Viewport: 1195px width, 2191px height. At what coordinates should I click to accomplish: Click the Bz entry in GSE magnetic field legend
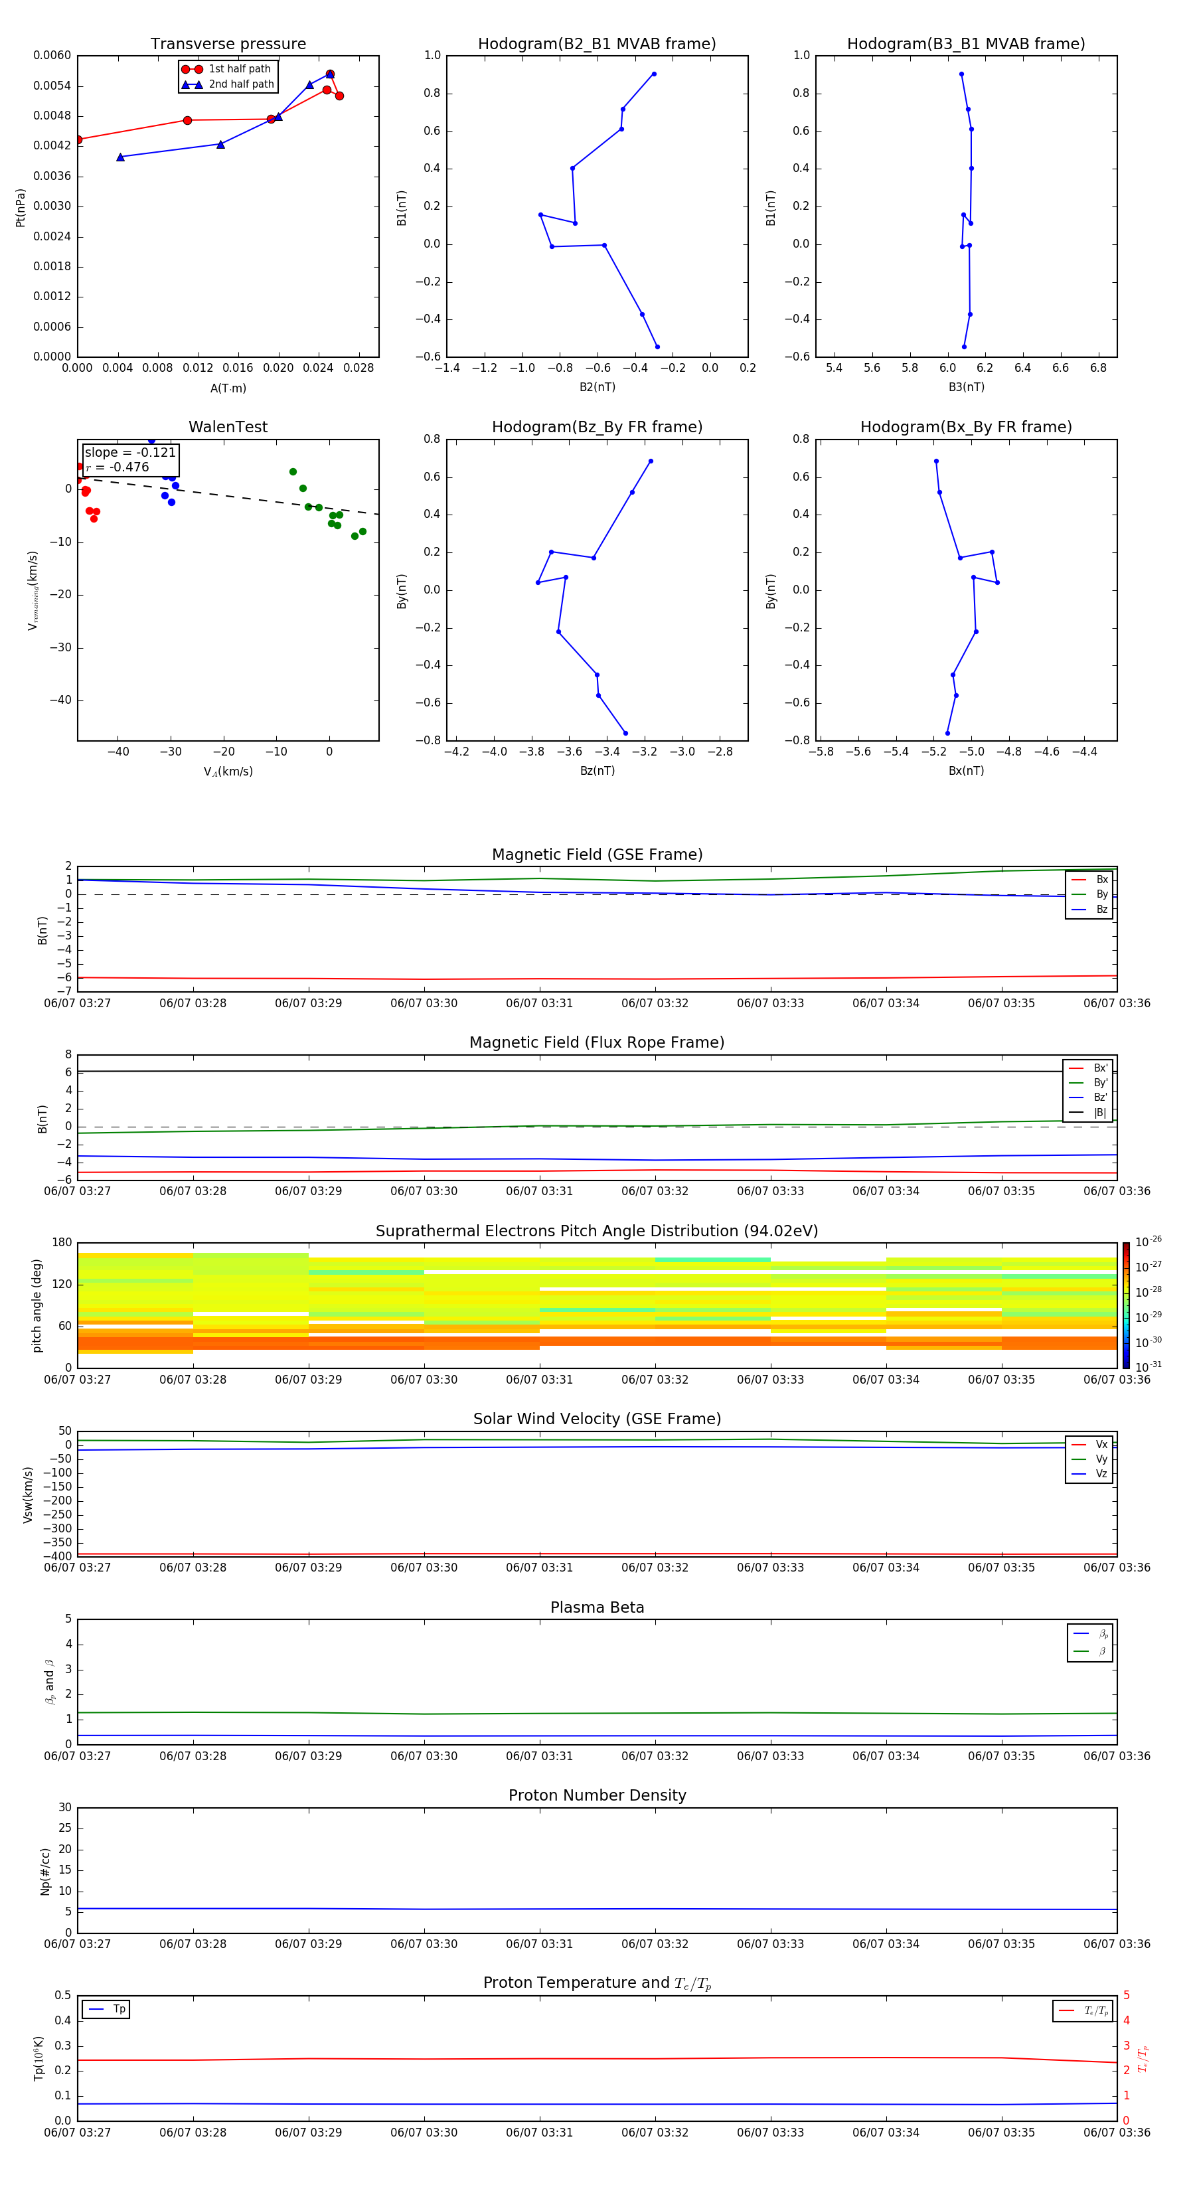click(1089, 909)
